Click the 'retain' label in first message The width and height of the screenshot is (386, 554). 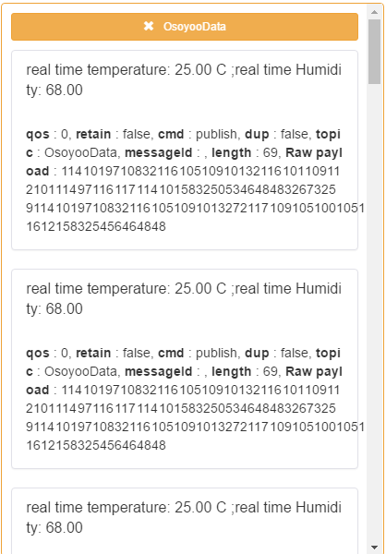[x=93, y=134]
